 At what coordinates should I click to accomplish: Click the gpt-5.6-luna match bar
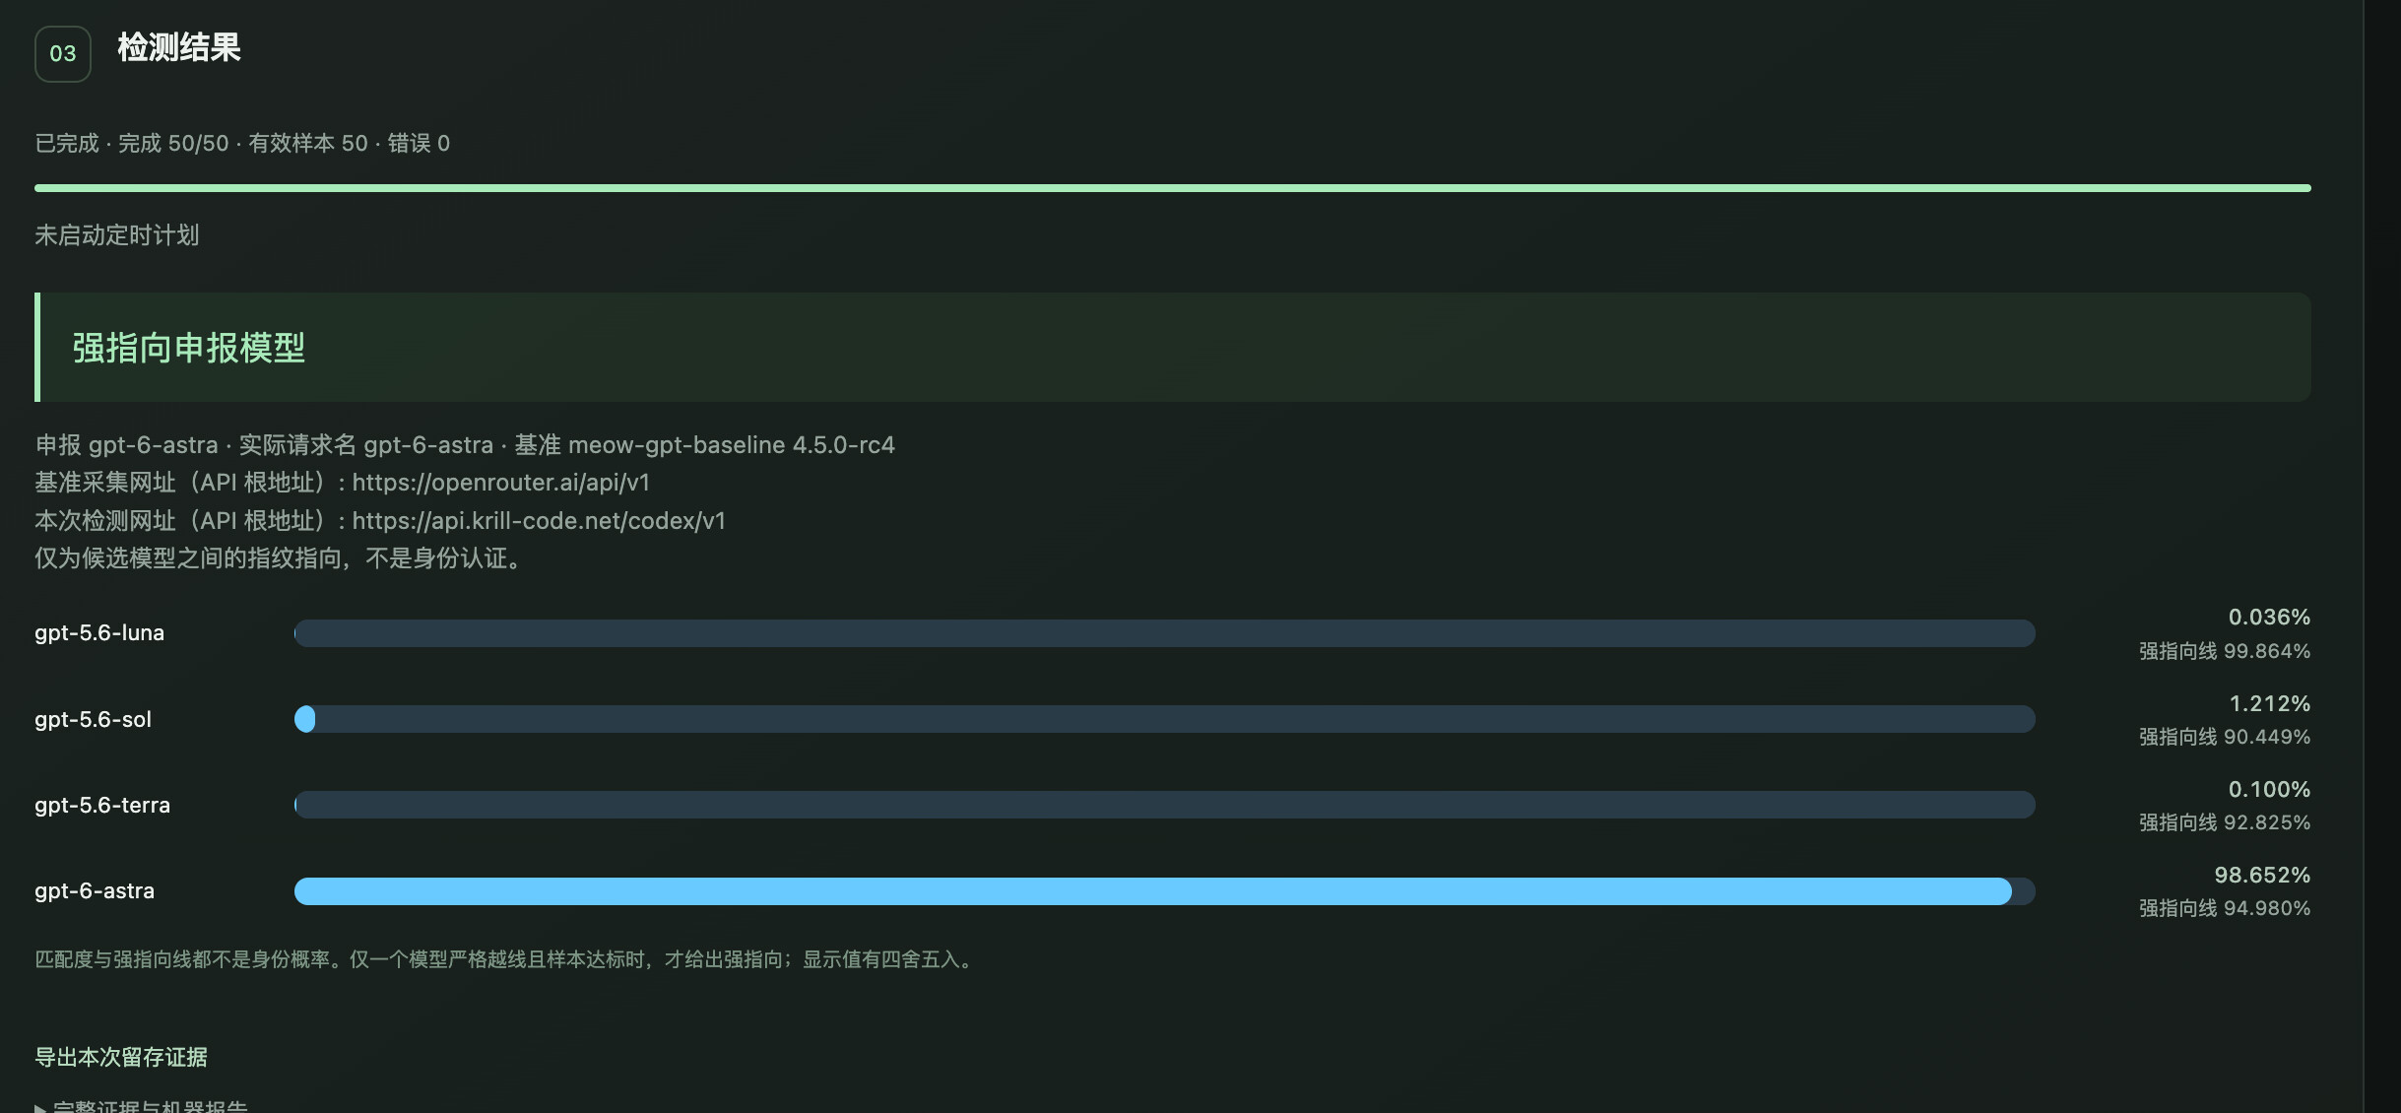click(1165, 633)
